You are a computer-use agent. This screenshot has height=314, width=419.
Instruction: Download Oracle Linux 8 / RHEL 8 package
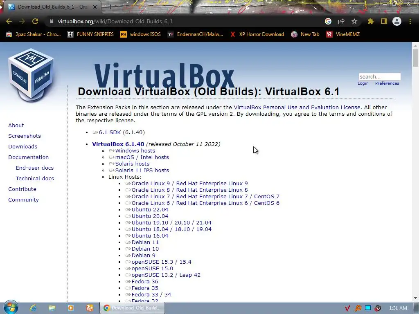point(189,190)
